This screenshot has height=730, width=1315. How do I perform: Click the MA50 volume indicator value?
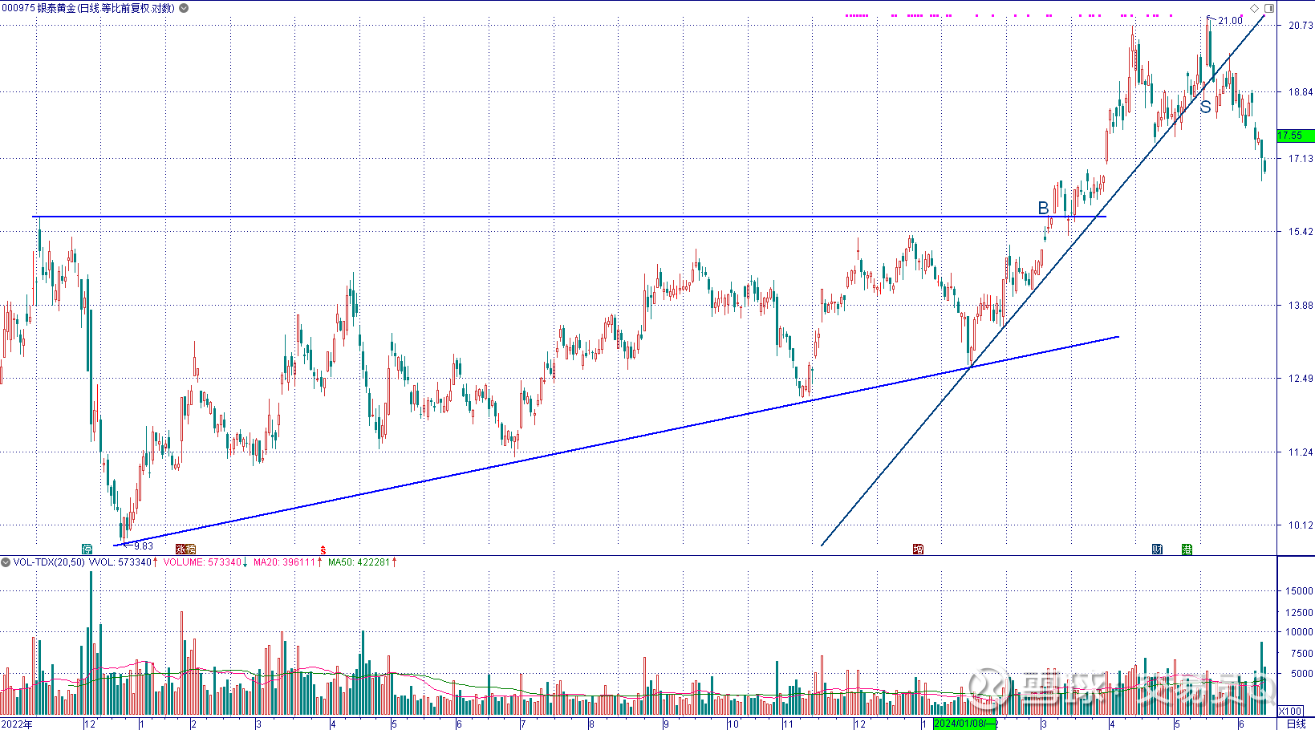361,562
